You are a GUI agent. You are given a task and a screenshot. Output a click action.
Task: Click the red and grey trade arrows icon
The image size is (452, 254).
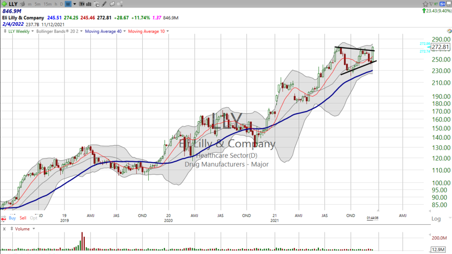pyautogui.click(x=3, y=218)
